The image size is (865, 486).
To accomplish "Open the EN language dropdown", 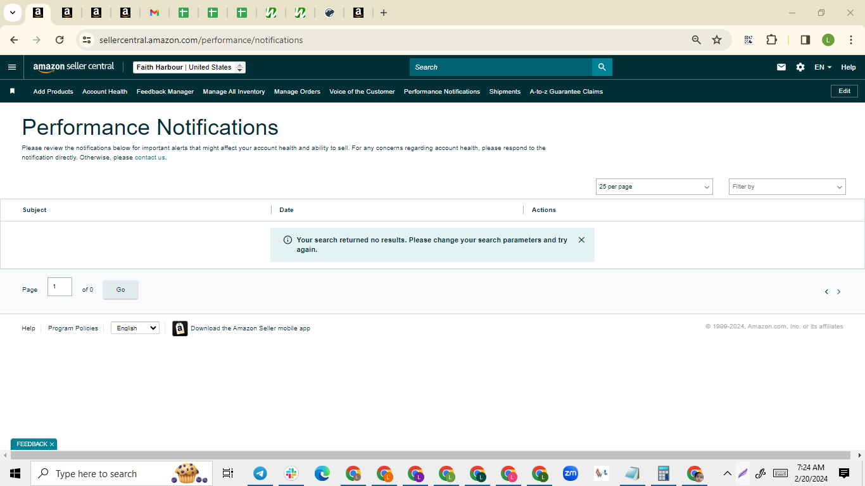I will 823,67.
